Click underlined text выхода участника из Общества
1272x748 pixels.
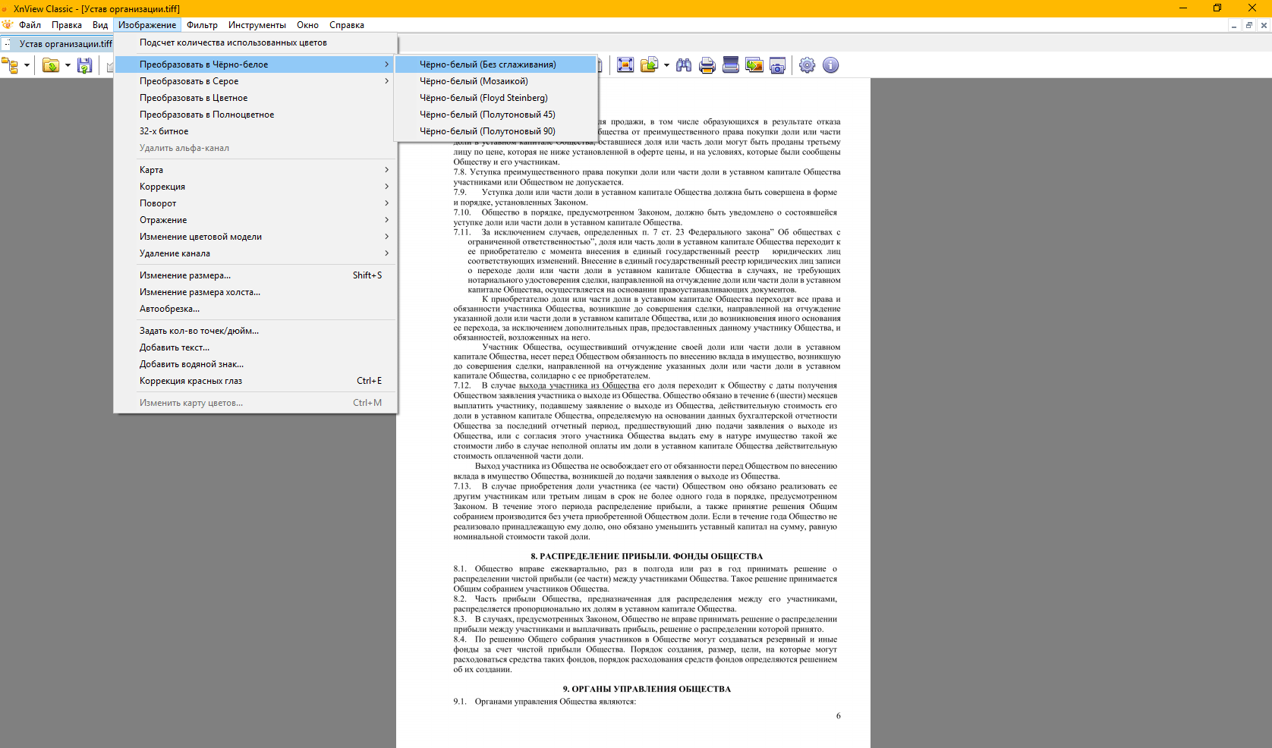(579, 385)
